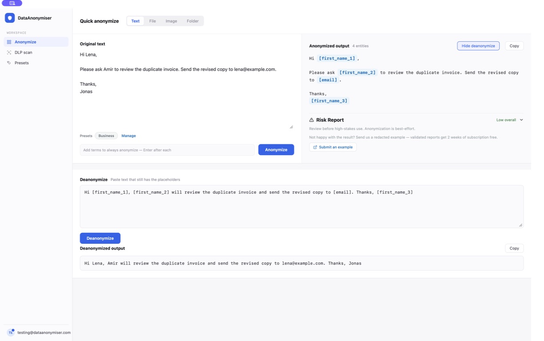Click the 4 entities count label
Viewport: 544px width, 341px height.
pyautogui.click(x=360, y=46)
